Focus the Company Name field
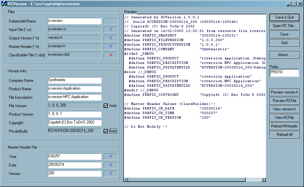Screen dimensions: 304x187 click(75, 80)
